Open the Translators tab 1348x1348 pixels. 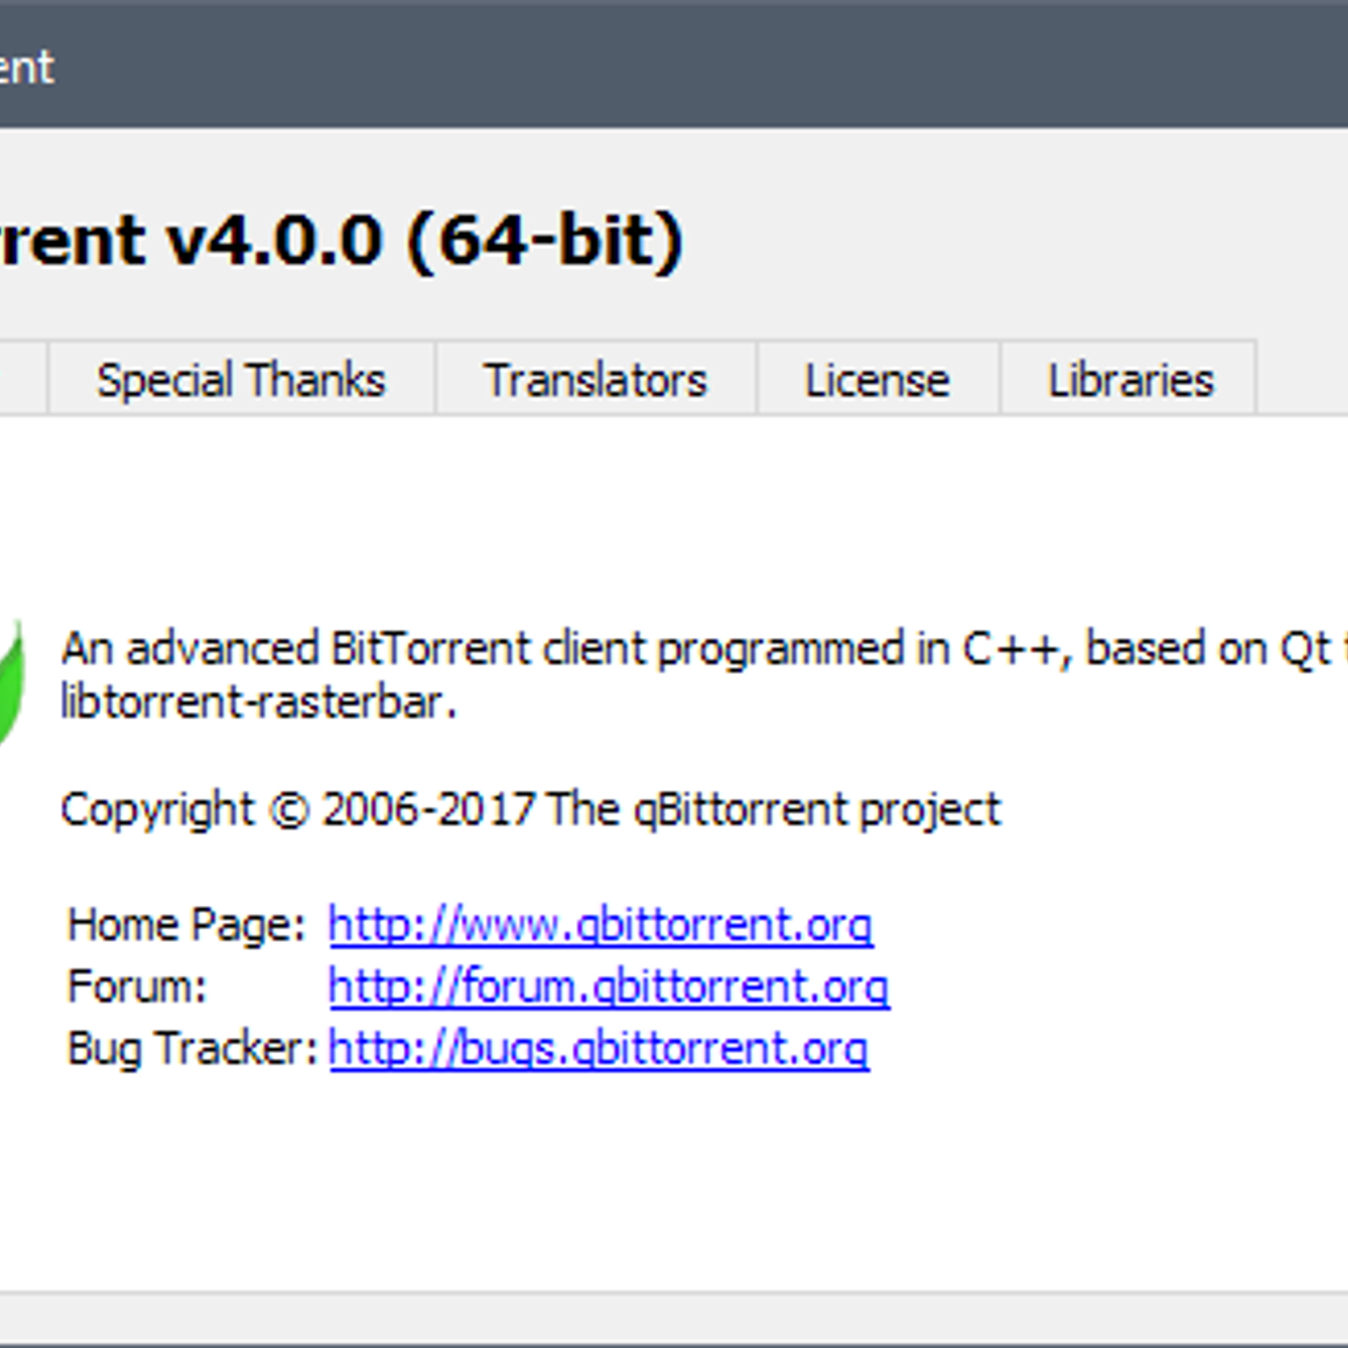[596, 379]
